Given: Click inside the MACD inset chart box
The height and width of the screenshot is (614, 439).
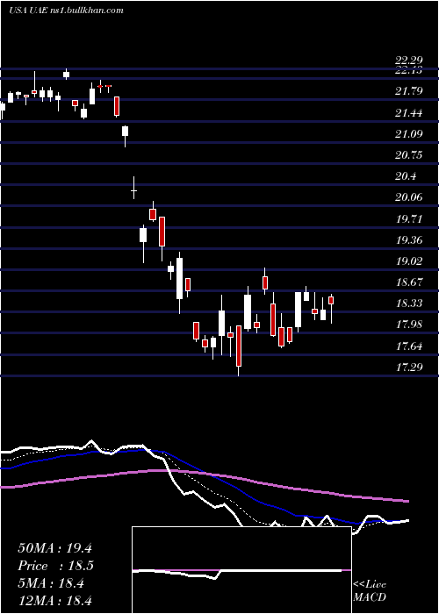Looking at the screenshot, I should [241, 570].
